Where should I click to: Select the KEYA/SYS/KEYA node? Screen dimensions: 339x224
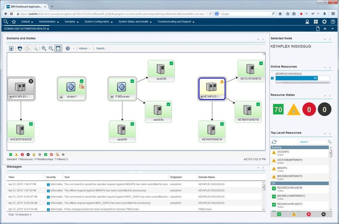click(x=212, y=132)
